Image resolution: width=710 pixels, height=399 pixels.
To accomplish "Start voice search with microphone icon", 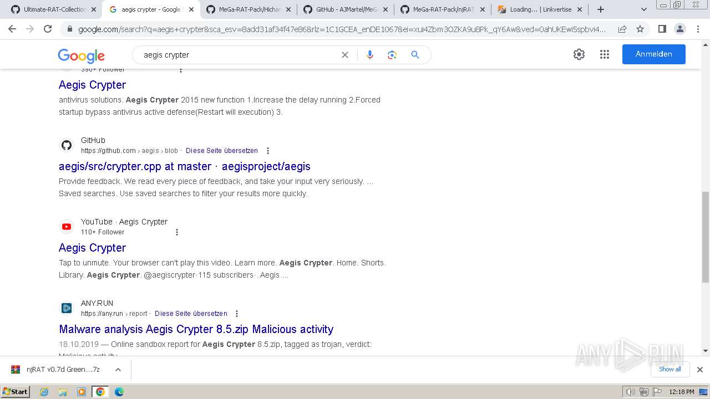I will [x=370, y=55].
